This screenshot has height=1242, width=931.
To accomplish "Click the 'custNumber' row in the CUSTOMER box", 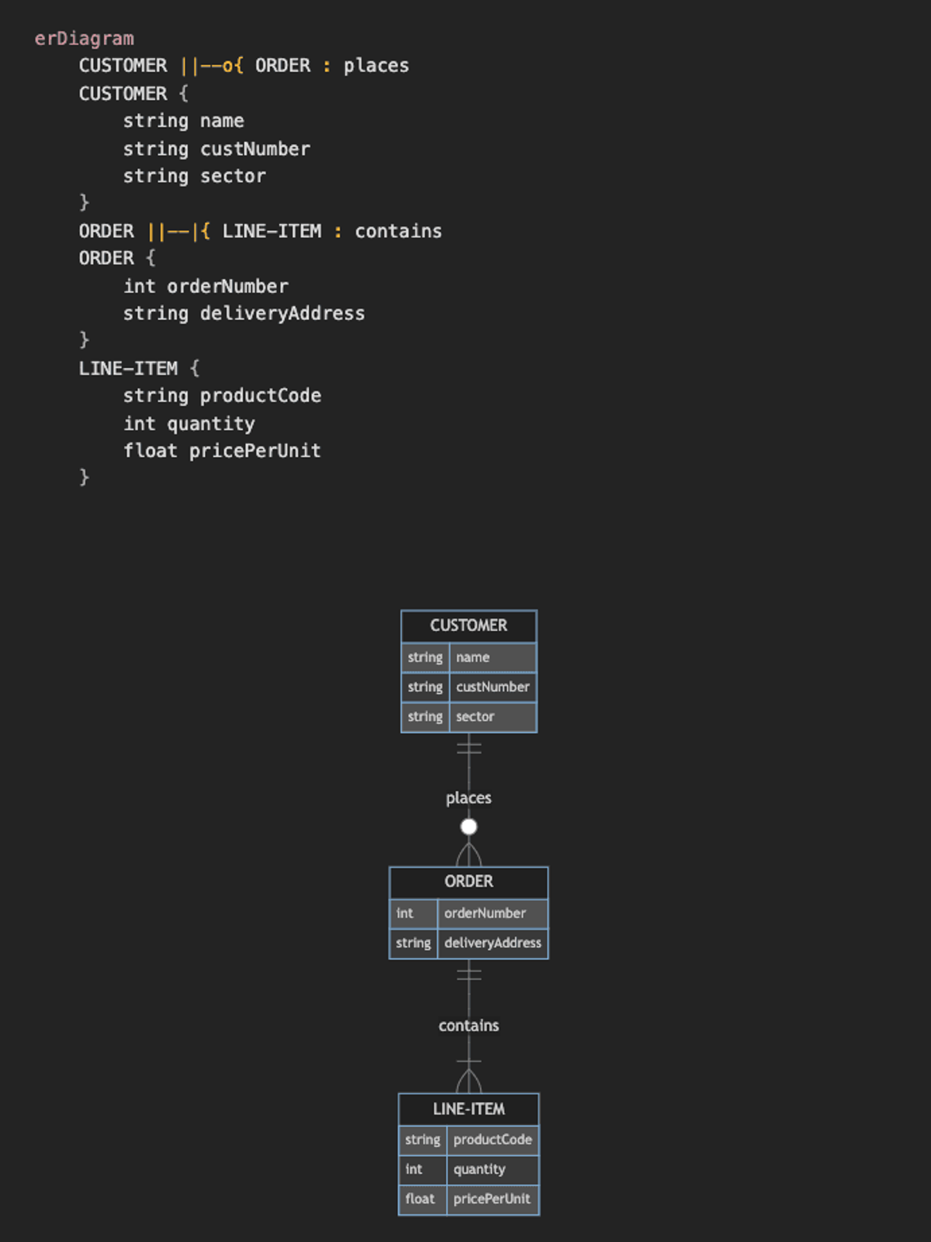I will [469, 687].
